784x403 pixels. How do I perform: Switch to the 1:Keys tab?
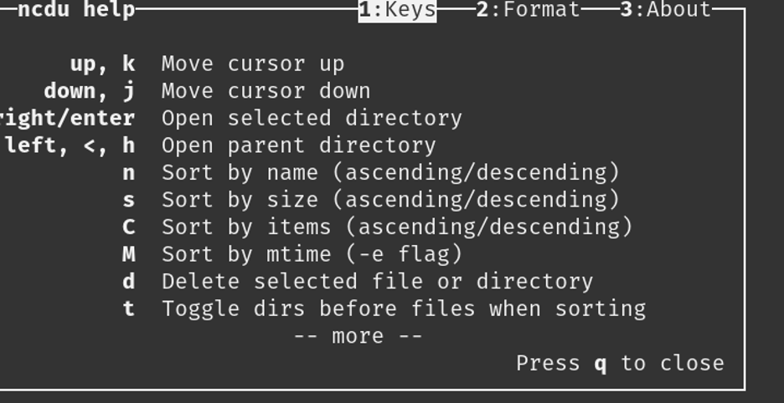pos(397,10)
